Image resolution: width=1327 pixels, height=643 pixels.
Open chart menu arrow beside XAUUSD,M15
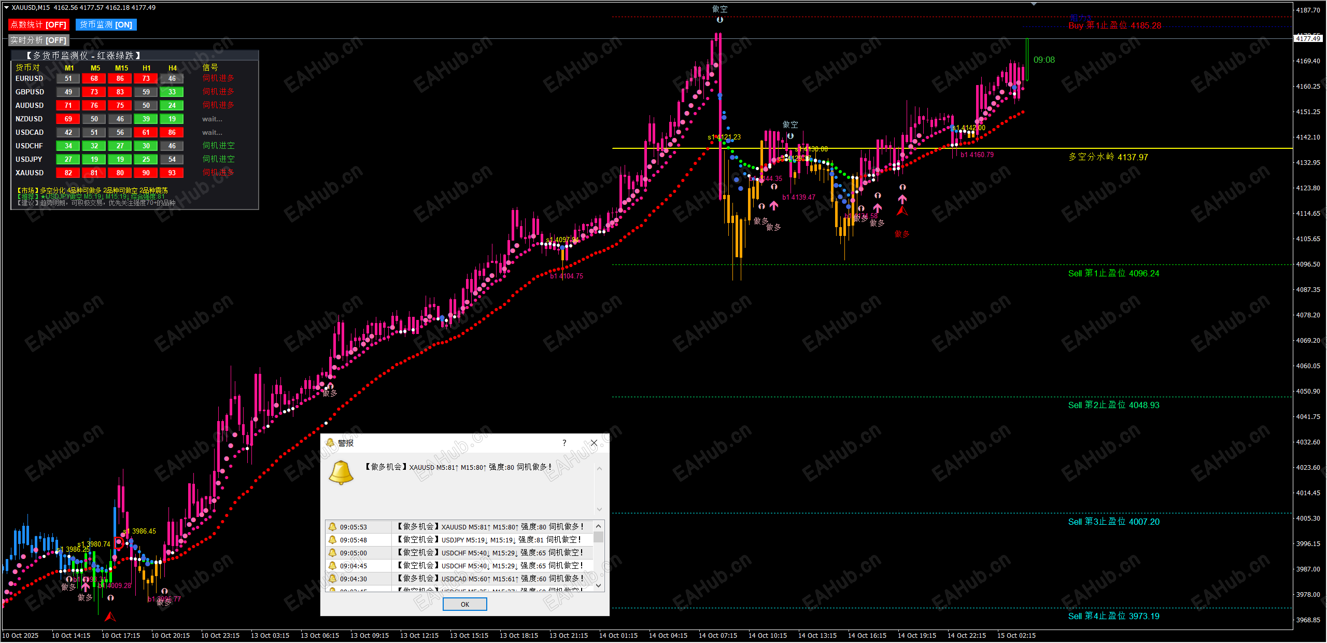click(x=6, y=8)
